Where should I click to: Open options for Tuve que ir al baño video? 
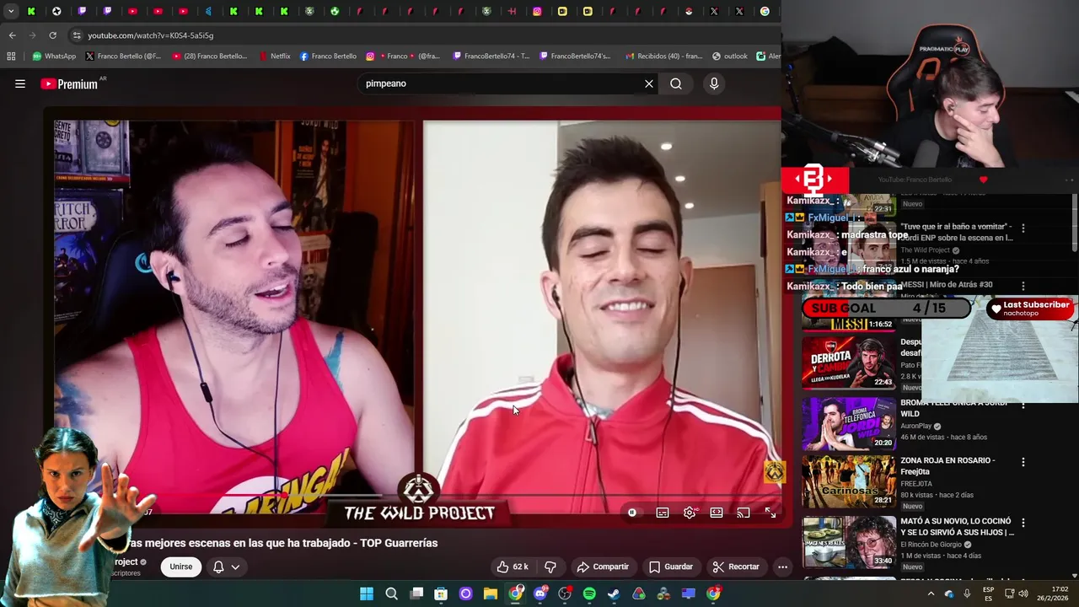click(1023, 228)
